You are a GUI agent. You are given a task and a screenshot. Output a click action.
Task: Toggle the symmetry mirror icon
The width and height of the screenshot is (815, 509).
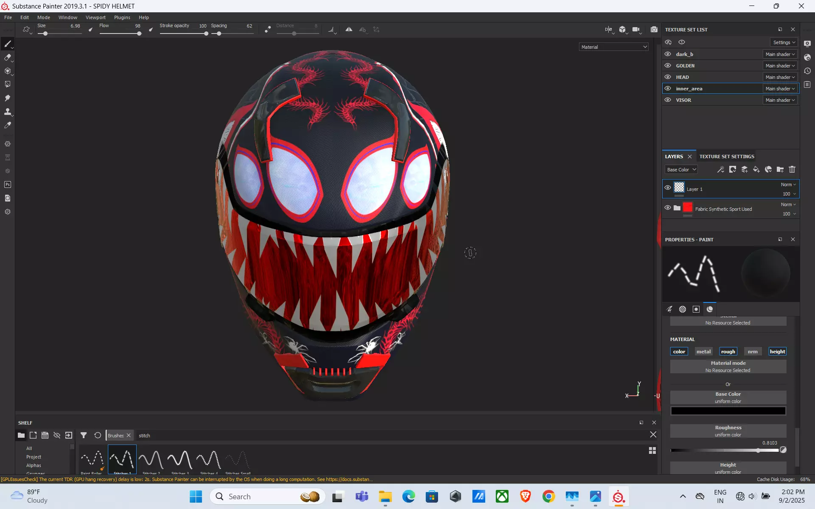[348, 29]
